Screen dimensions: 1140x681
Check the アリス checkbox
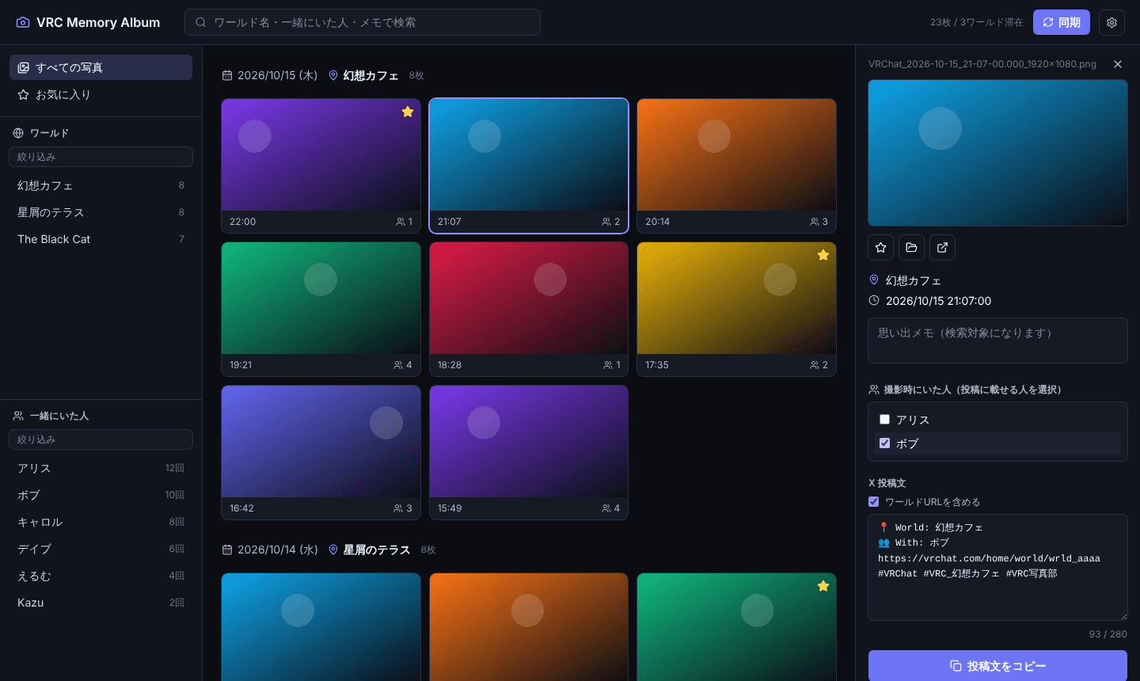pos(885,420)
